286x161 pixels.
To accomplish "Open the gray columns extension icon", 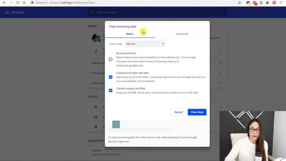I will (x=261, y=3).
